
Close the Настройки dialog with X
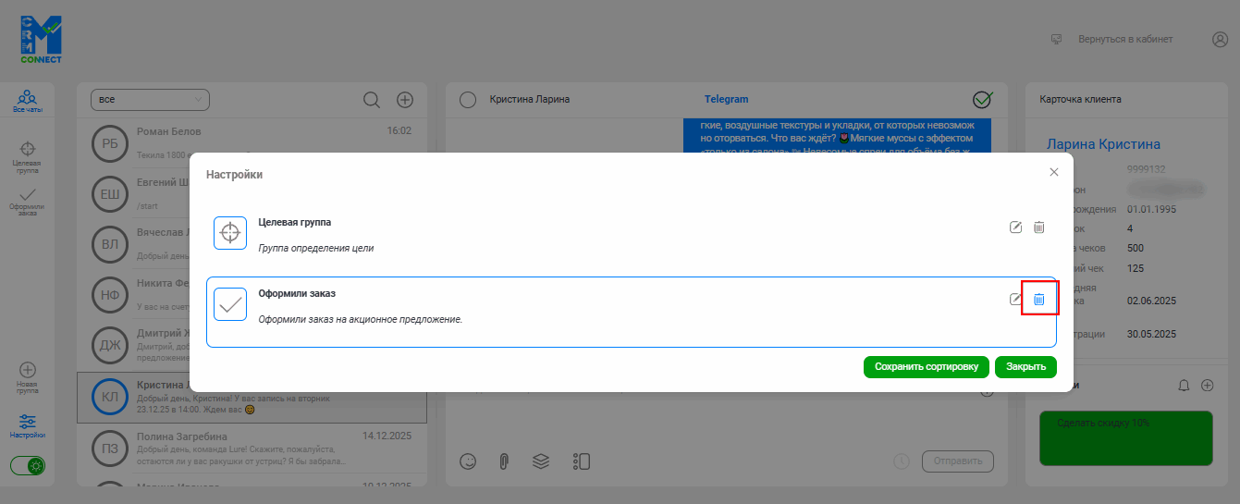[x=1054, y=172]
